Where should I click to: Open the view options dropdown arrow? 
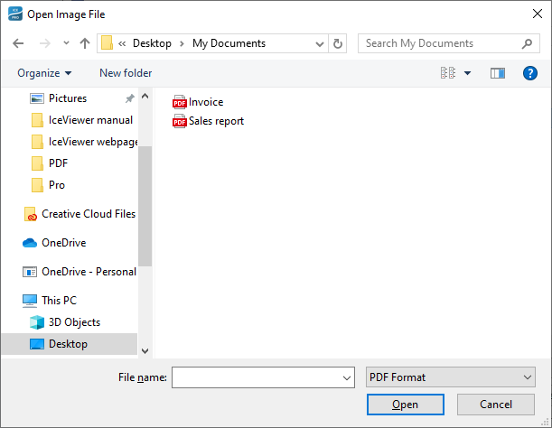(x=467, y=73)
